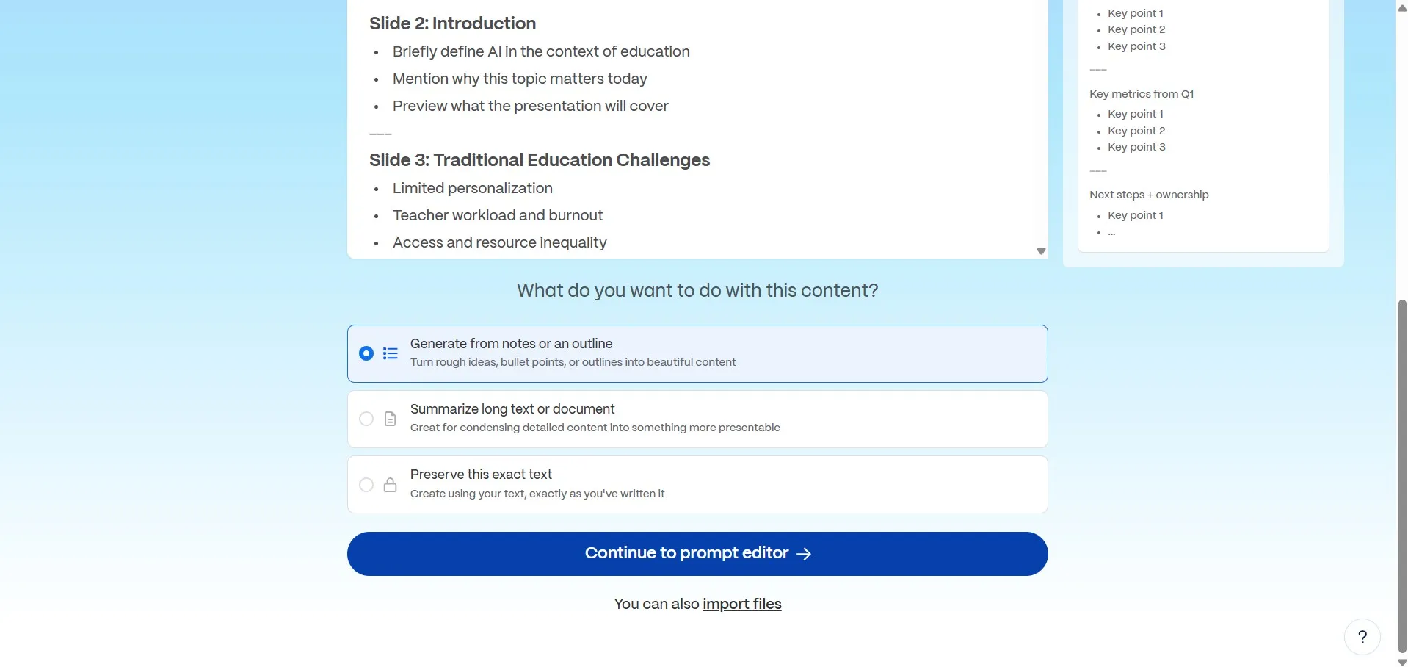Select Summarize long text radio button
1408x667 pixels.
tap(366, 419)
